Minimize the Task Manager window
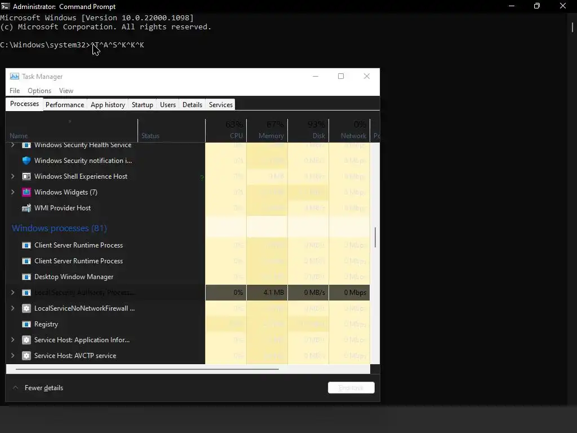The image size is (577, 433). point(316,76)
